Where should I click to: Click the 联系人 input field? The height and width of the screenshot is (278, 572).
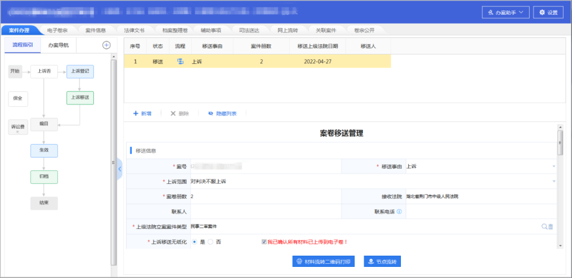point(265,211)
